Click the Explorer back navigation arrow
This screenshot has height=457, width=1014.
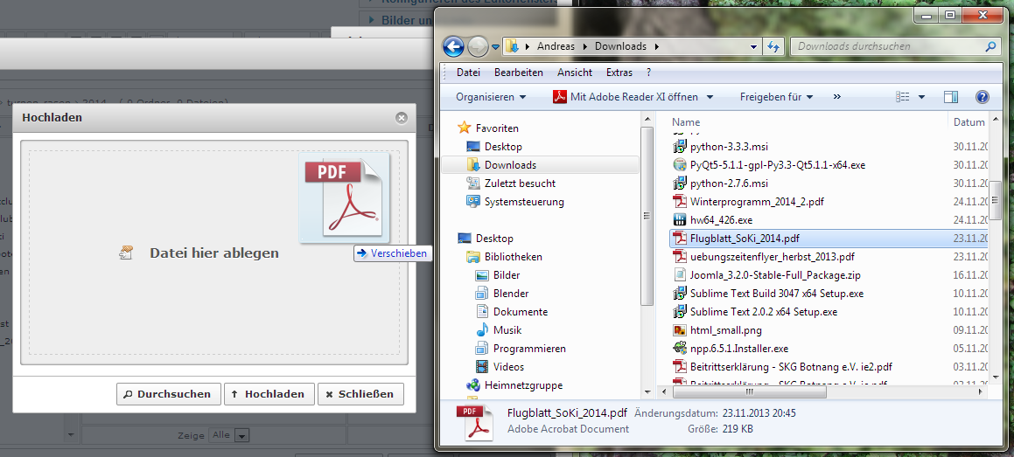coord(453,46)
